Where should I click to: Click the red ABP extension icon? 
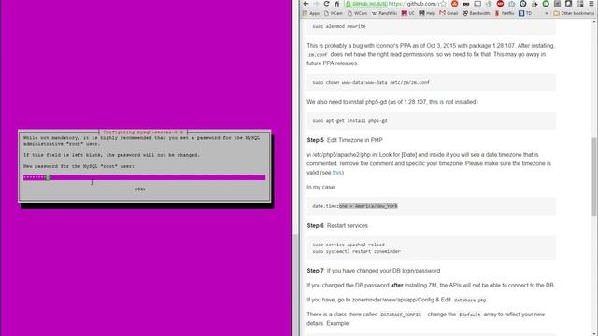click(x=500, y=4)
